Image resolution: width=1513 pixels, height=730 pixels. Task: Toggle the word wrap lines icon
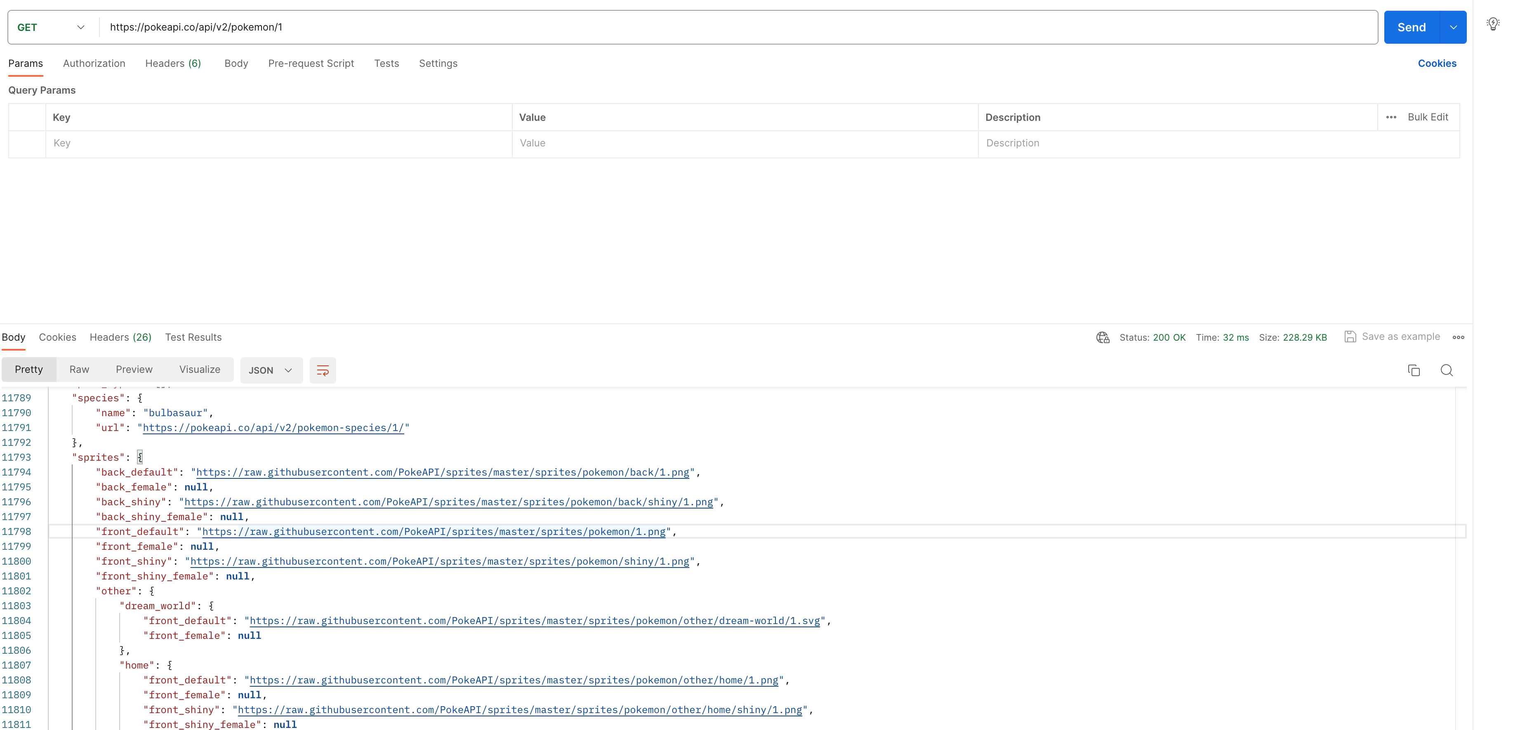click(x=323, y=370)
